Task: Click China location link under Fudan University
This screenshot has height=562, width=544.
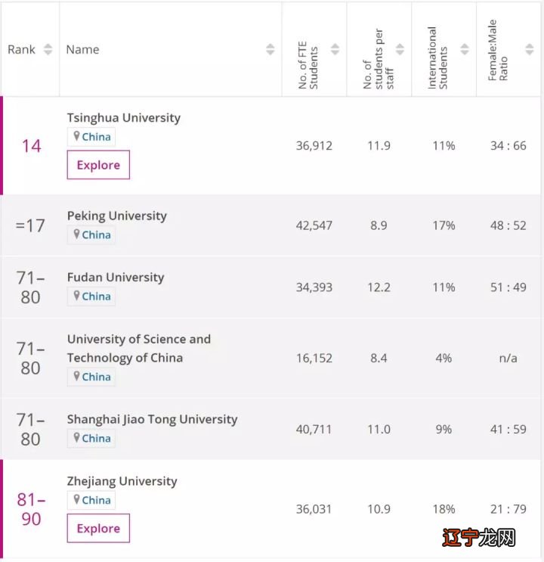Action: tap(96, 297)
